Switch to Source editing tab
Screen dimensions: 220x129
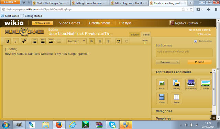coord(135,34)
